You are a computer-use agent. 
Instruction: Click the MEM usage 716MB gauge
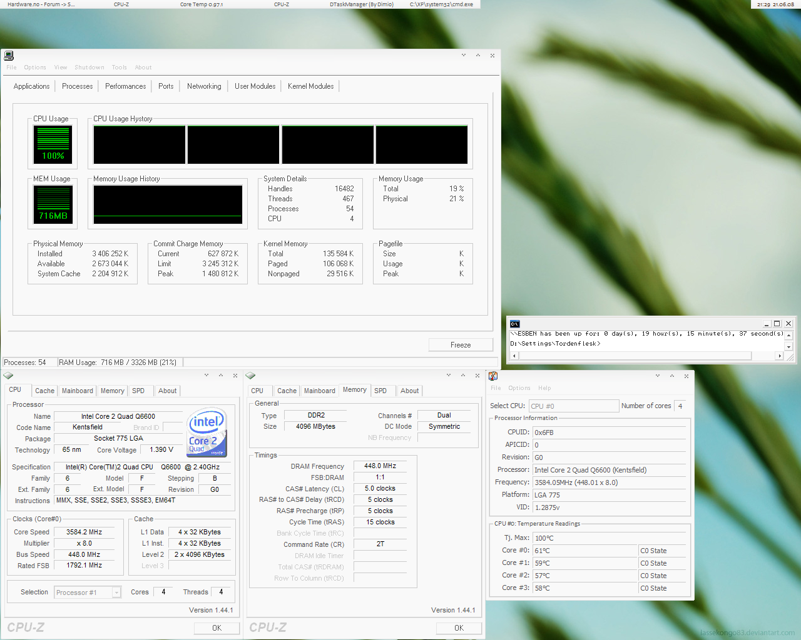point(53,204)
